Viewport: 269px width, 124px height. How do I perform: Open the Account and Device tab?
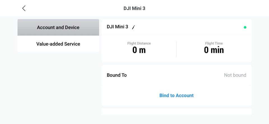[x=58, y=27]
